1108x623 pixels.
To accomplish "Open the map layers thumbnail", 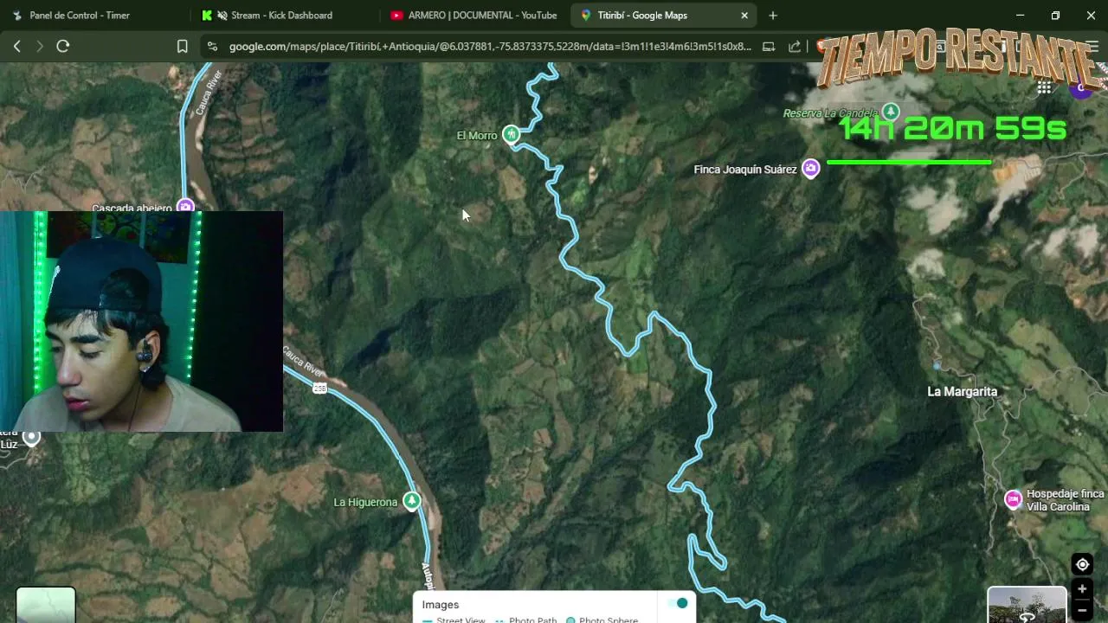I will tap(46, 605).
